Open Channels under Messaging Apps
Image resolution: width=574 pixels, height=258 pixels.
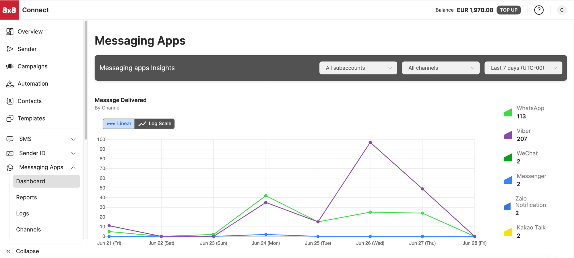tap(28, 229)
